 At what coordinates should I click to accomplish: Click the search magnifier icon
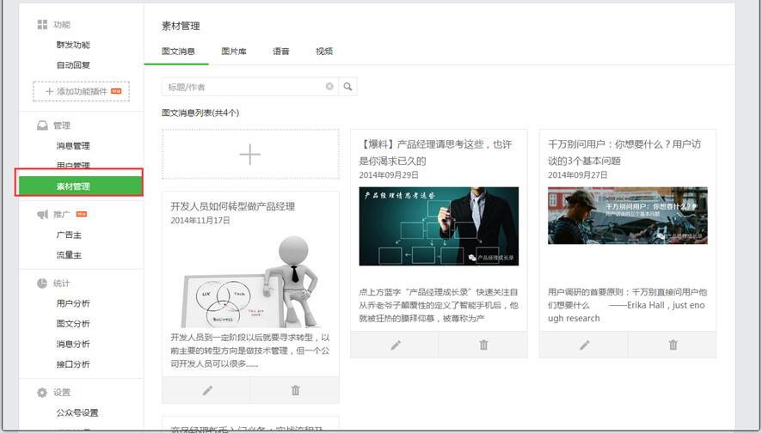(347, 87)
